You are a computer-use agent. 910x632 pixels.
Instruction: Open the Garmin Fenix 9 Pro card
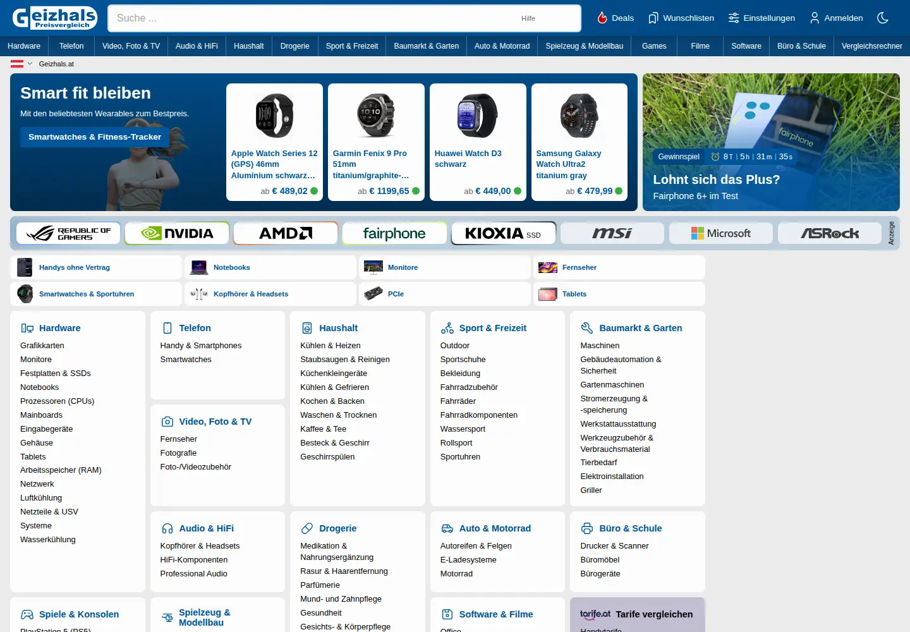tap(376, 142)
